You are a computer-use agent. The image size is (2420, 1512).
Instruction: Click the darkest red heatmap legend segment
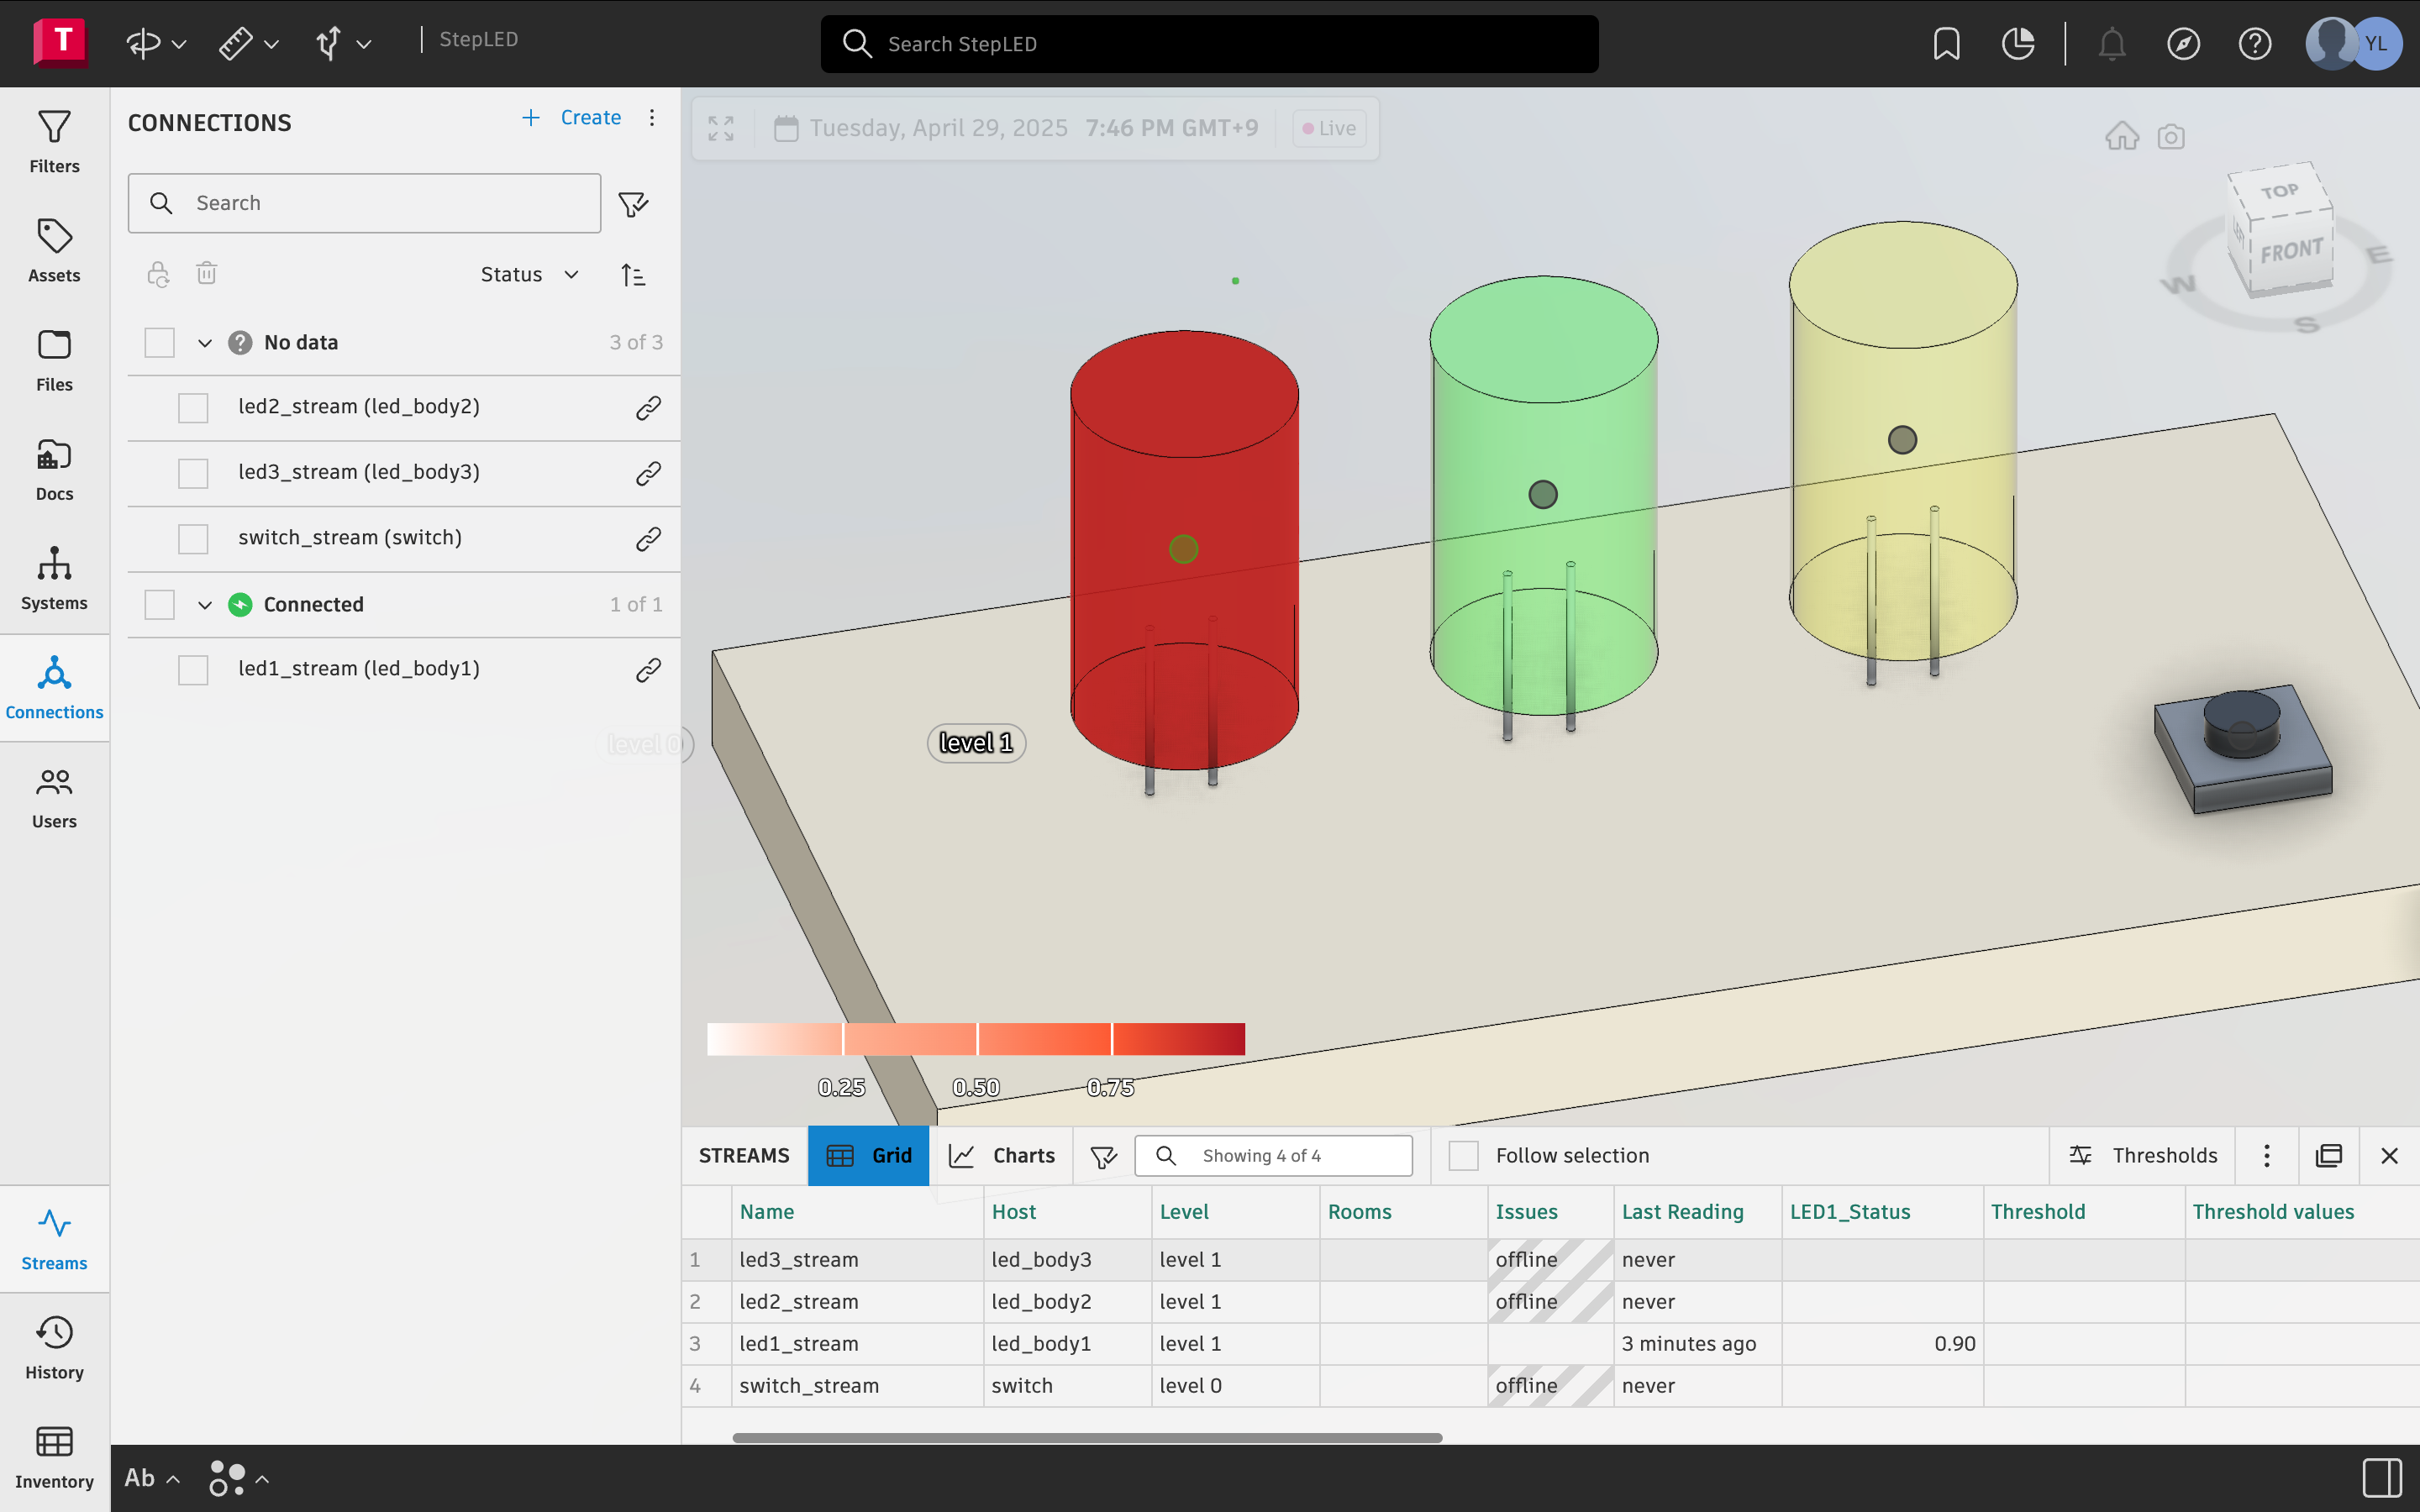click(x=1178, y=1039)
